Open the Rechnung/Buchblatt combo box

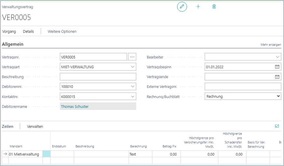tap(243, 96)
